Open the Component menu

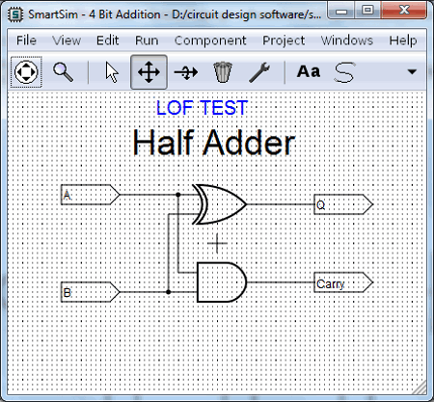pyautogui.click(x=210, y=40)
